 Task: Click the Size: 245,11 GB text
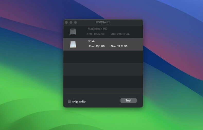120,34
